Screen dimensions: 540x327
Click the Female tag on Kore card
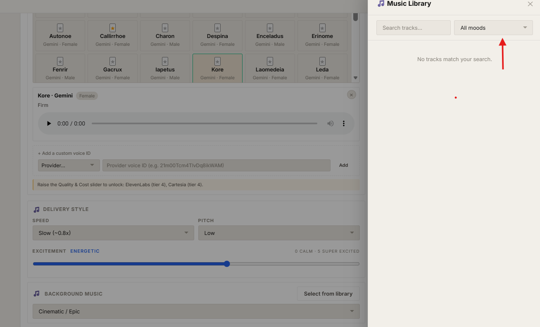point(87,96)
